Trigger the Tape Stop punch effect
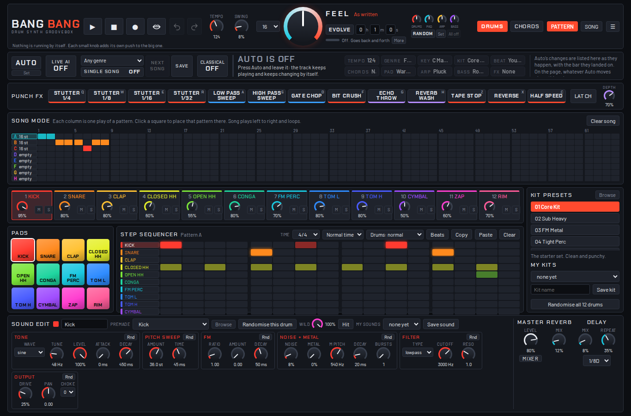 pos(467,96)
